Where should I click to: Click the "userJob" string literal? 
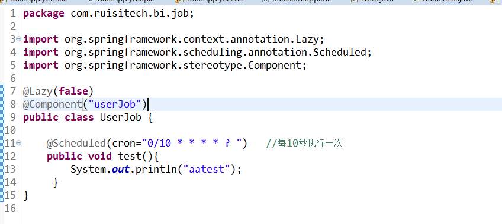pos(115,105)
